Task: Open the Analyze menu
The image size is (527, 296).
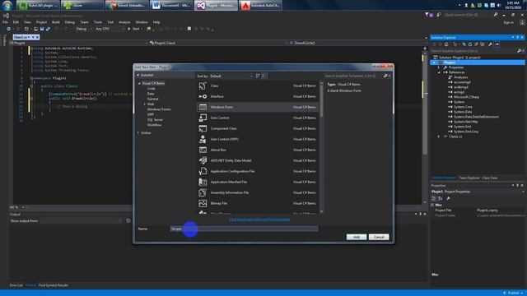Action: tap(124, 22)
